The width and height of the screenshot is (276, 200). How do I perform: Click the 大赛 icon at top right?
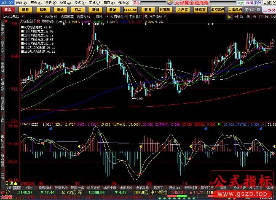pyautogui.click(x=240, y=3)
